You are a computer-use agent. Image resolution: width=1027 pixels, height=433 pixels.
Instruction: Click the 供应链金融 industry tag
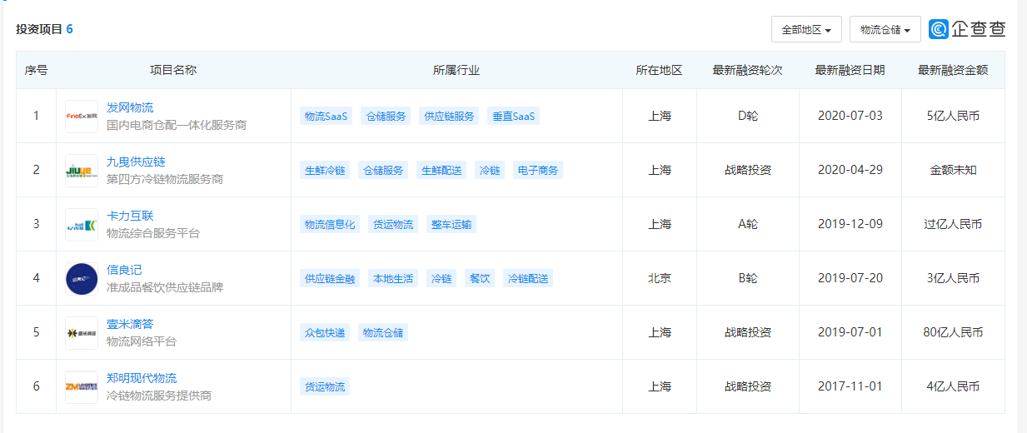[x=330, y=279]
